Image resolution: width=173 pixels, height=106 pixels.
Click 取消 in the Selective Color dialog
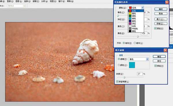161,14
